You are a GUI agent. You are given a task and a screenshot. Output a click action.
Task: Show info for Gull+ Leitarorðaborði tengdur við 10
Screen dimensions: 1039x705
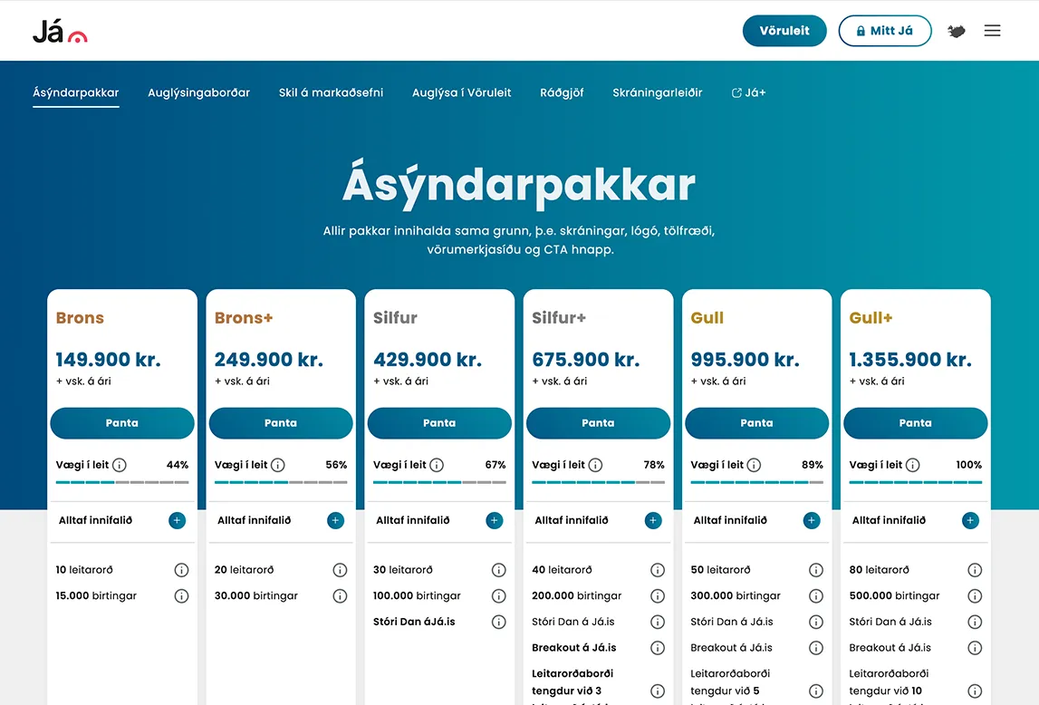click(x=975, y=691)
